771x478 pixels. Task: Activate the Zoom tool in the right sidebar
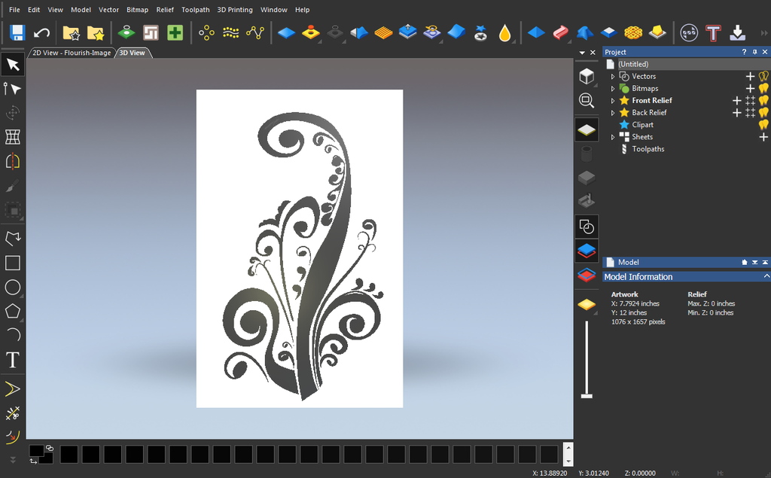[587, 100]
